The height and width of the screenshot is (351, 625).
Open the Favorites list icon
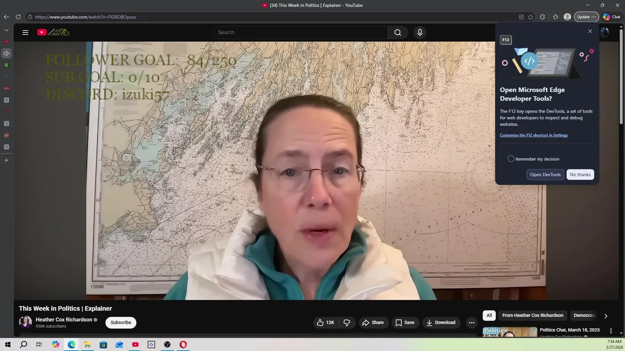556,17
